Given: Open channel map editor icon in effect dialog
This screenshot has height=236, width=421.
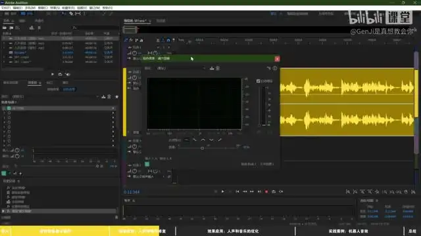Looking at the screenshot, I should (269, 68).
